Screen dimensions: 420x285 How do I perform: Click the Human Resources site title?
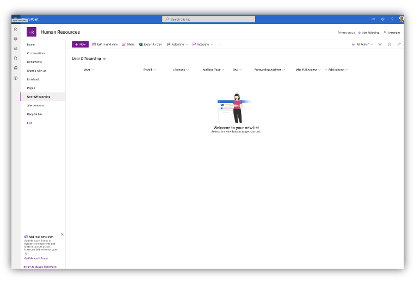(x=60, y=32)
